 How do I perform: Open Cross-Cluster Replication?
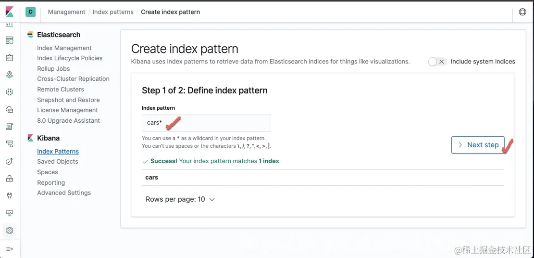tap(73, 79)
